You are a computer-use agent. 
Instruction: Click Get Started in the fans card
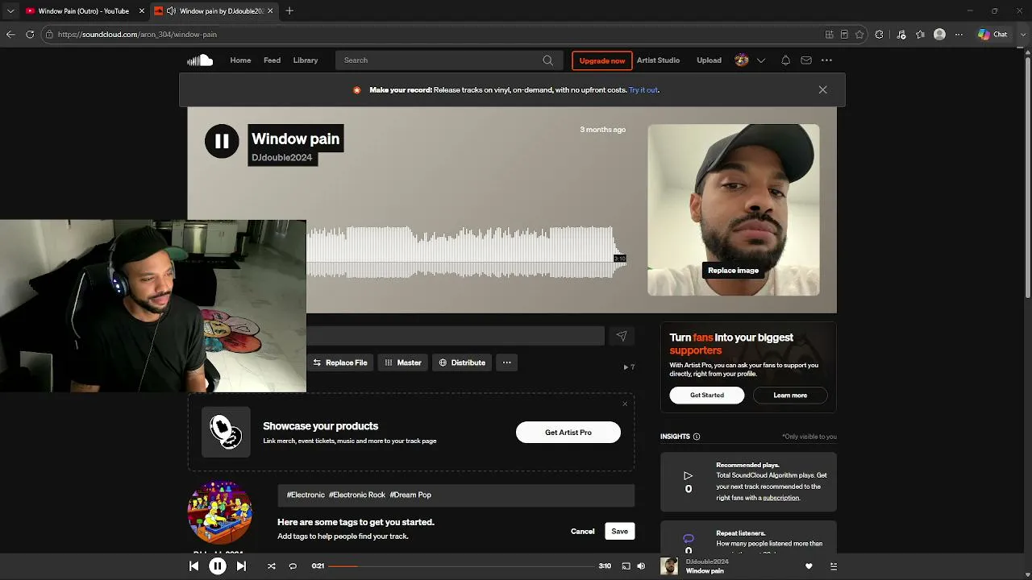click(x=707, y=396)
